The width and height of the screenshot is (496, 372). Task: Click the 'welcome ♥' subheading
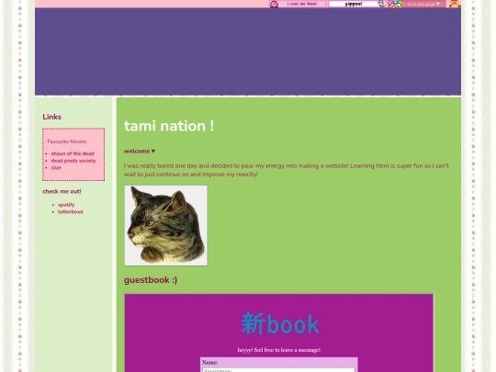pyautogui.click(x=140, y=151)
